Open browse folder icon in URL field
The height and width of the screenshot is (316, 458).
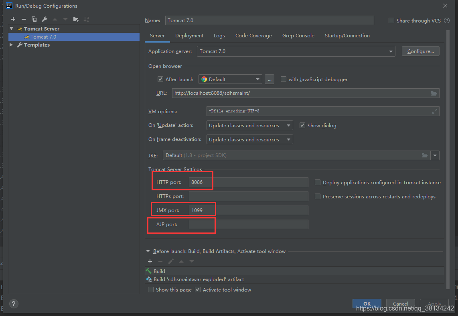coord(434,93)
